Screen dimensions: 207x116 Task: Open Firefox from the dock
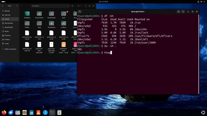(x=4, y=112)
